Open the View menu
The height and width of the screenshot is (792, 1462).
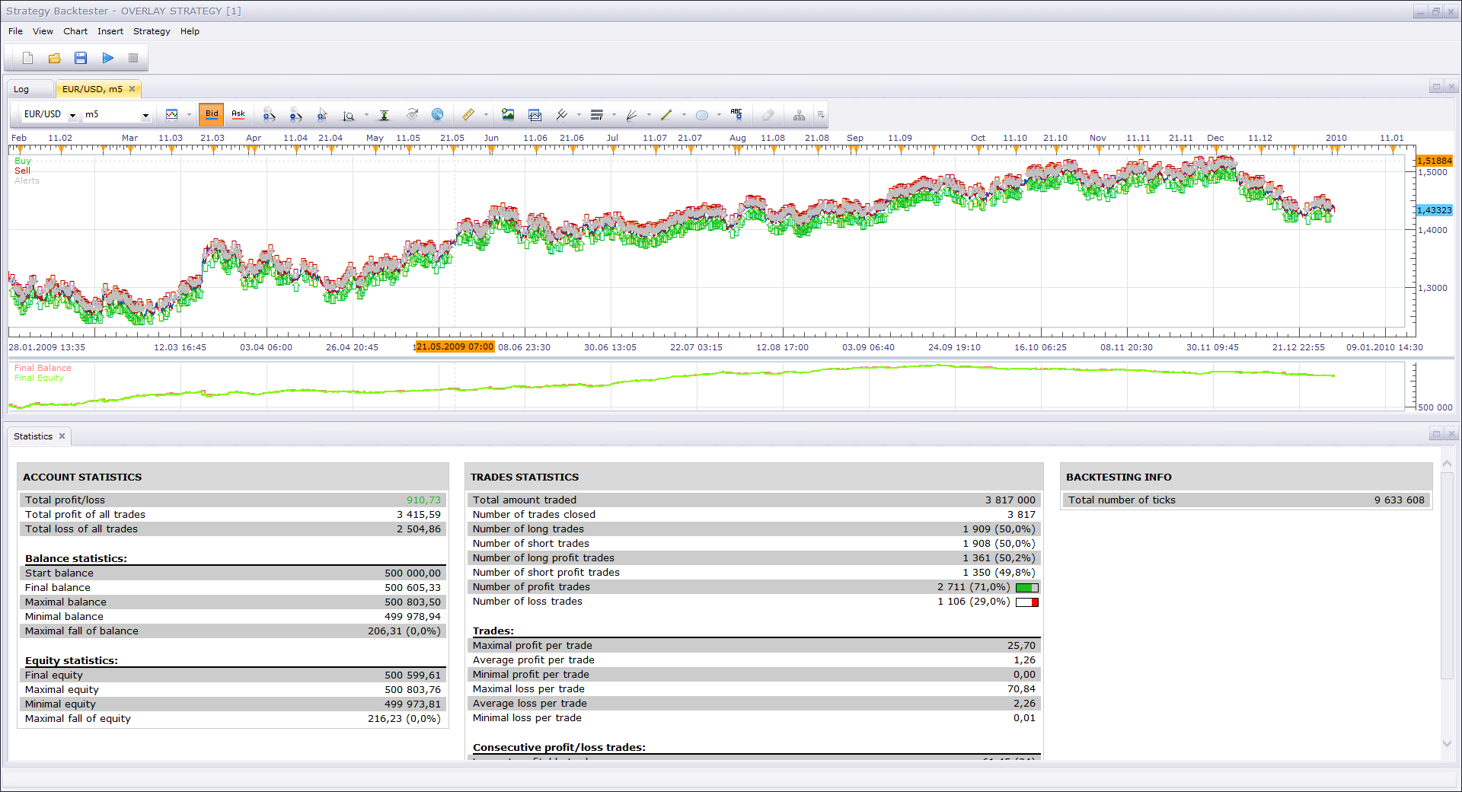point(43,31)
